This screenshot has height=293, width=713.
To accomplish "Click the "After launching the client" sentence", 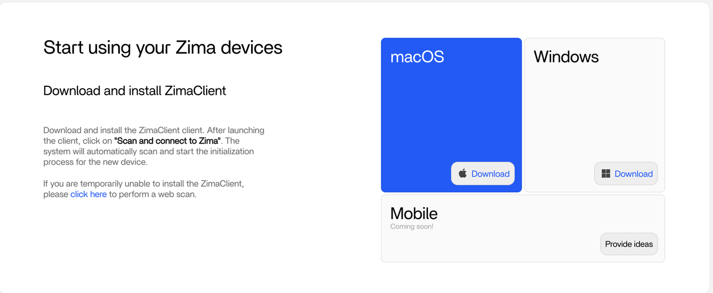I will 234,130.
